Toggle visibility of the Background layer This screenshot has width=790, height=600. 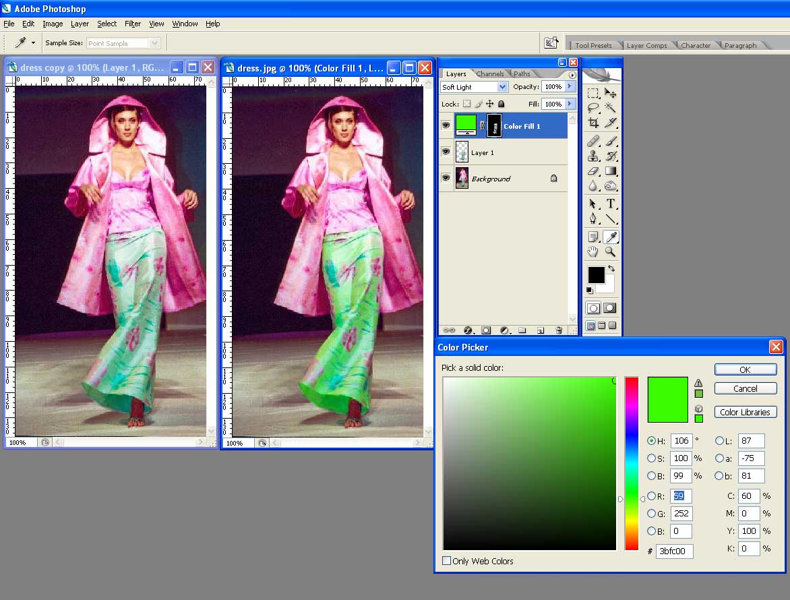(x=446, y=178)
